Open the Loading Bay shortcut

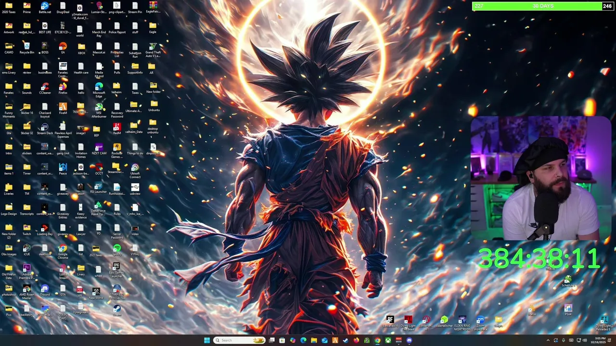(45, 230)
